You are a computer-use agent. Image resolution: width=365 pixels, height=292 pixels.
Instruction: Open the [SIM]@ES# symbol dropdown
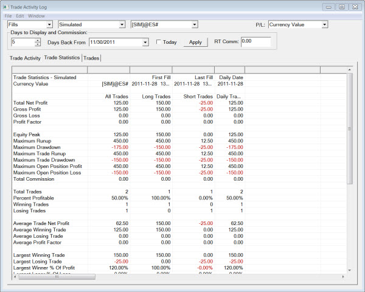point(195,24)
